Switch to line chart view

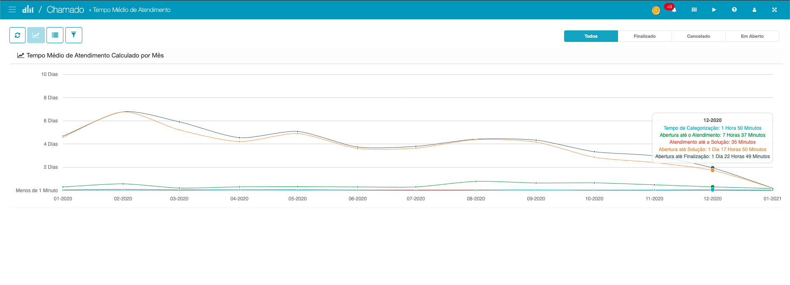tap(36, 35)
